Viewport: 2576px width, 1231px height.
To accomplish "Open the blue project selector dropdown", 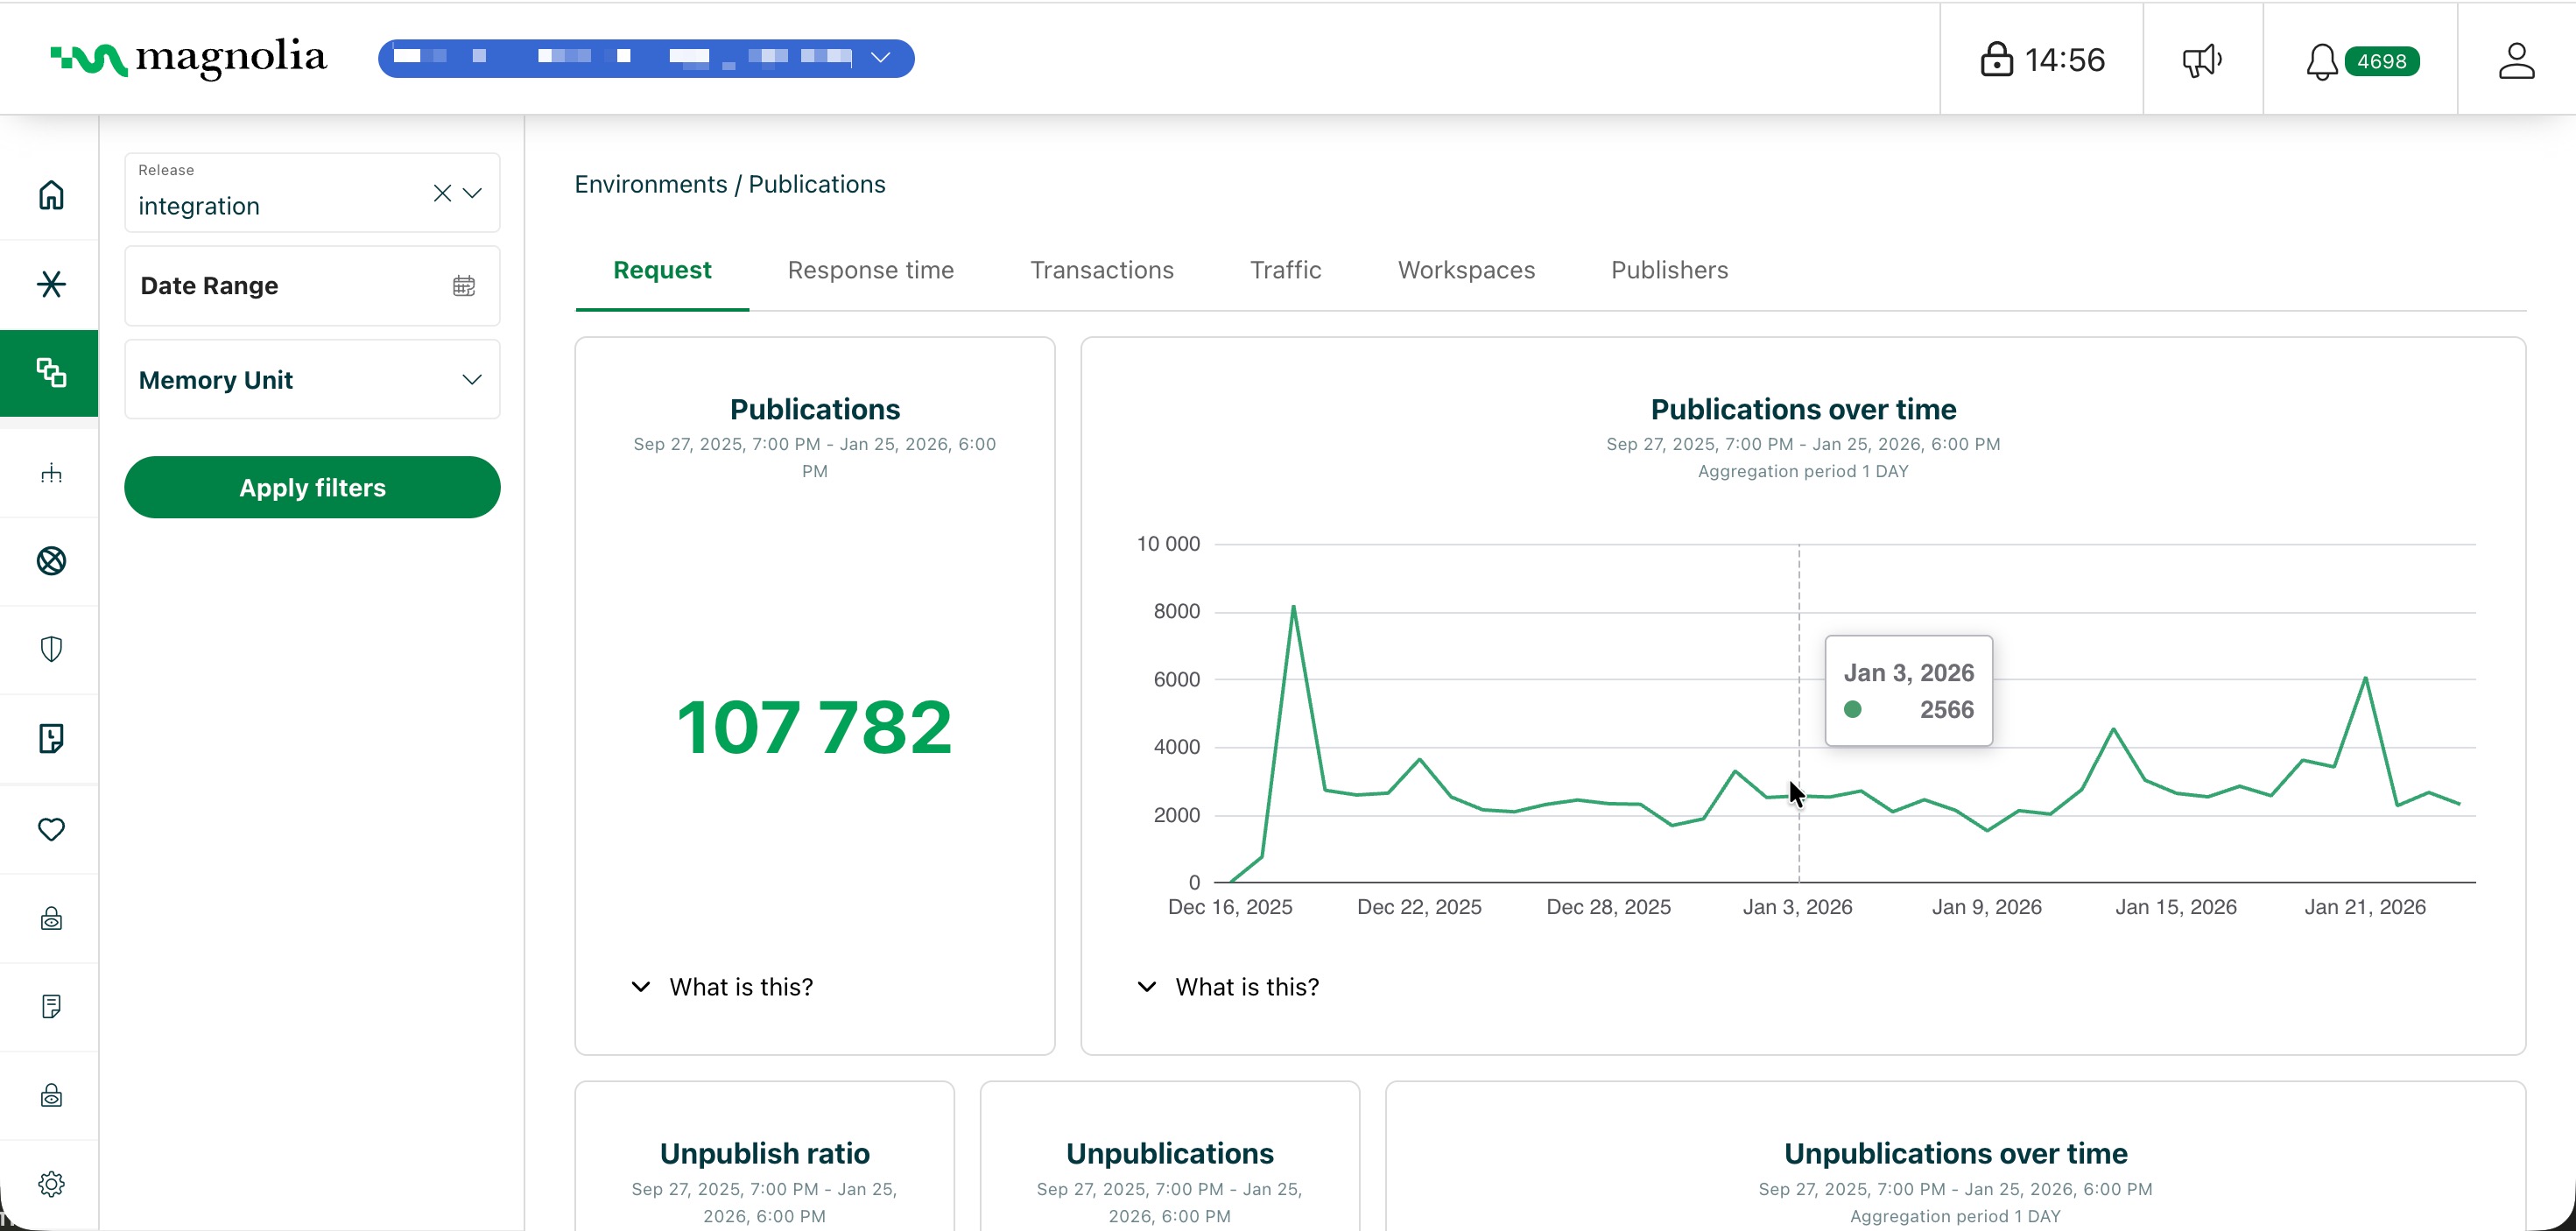I will tap(880, 58).
